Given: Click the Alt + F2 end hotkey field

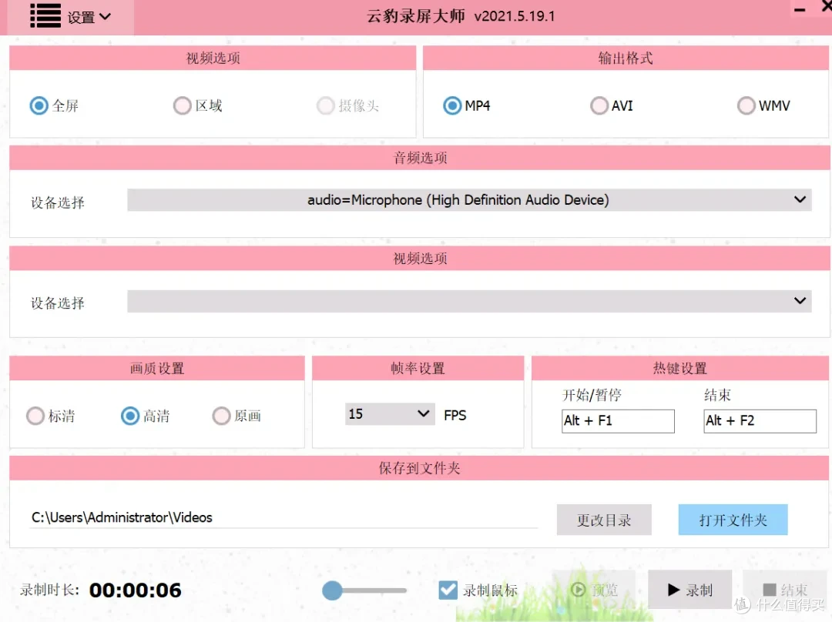Looking at the screenshot, I should click(x=760, y=421).
